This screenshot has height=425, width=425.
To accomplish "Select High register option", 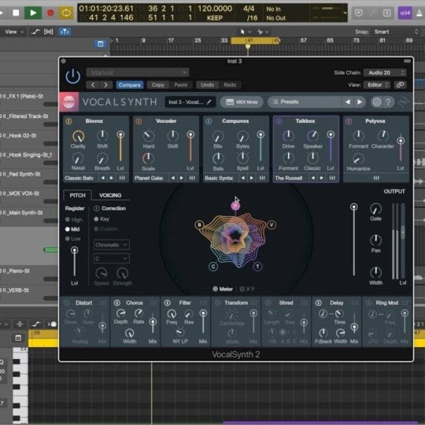I will [x=74, y=220].
